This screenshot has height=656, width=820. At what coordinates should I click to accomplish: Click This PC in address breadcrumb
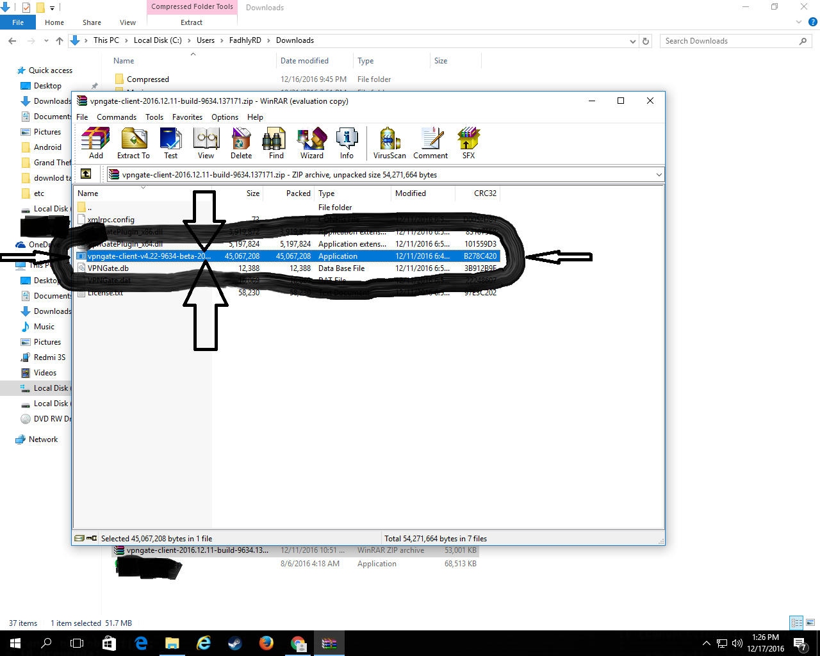click(106, 40)
